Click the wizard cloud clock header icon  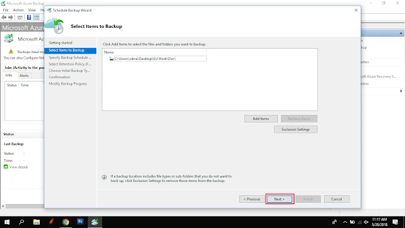pos(55,26)
